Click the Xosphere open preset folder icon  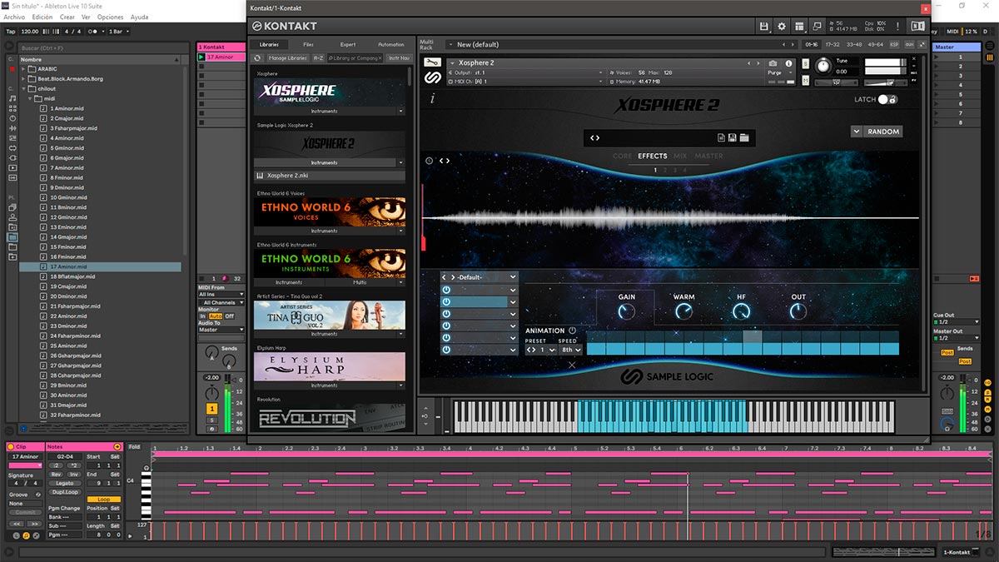(744, 137)
